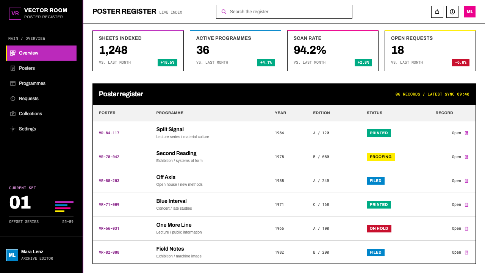Click the Requests alert icon

(x=13, y=99)
